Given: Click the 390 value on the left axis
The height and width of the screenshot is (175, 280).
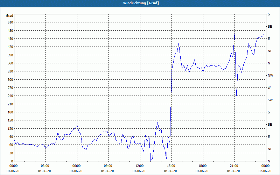Looking at the screenshot, I should click(x=10, y=55).
